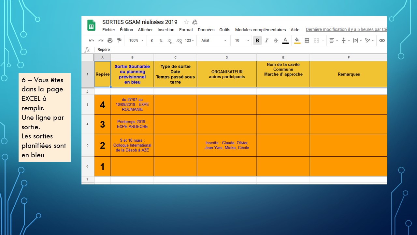Select column A header

[x=103, y=57]
